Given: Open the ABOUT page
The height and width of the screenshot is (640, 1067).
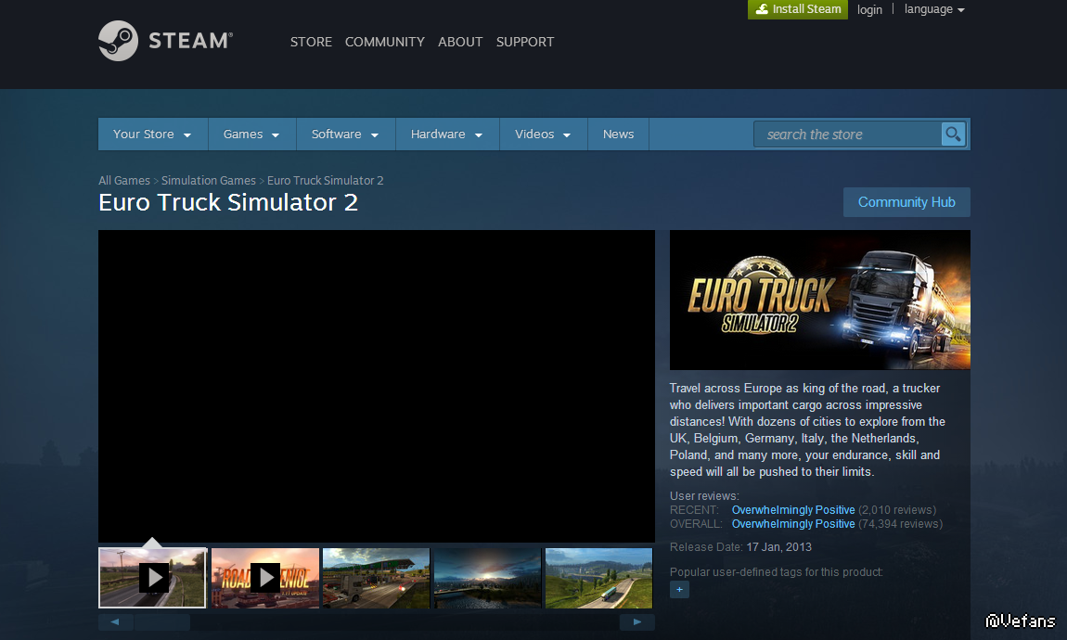Looking at the screenshot, I should click(x=460, y=42).
